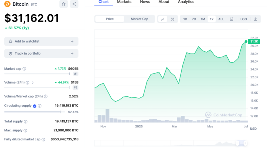Click the info icon beside Circulating supply
Screen dimensions: 267x148
pos(40,106)
